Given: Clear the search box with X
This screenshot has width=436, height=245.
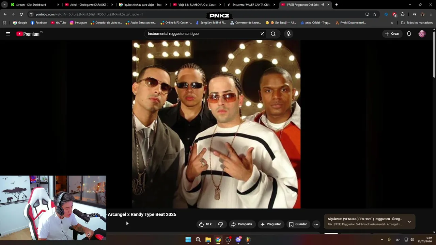Looking at the screenshot, I should tap(262, 34).
